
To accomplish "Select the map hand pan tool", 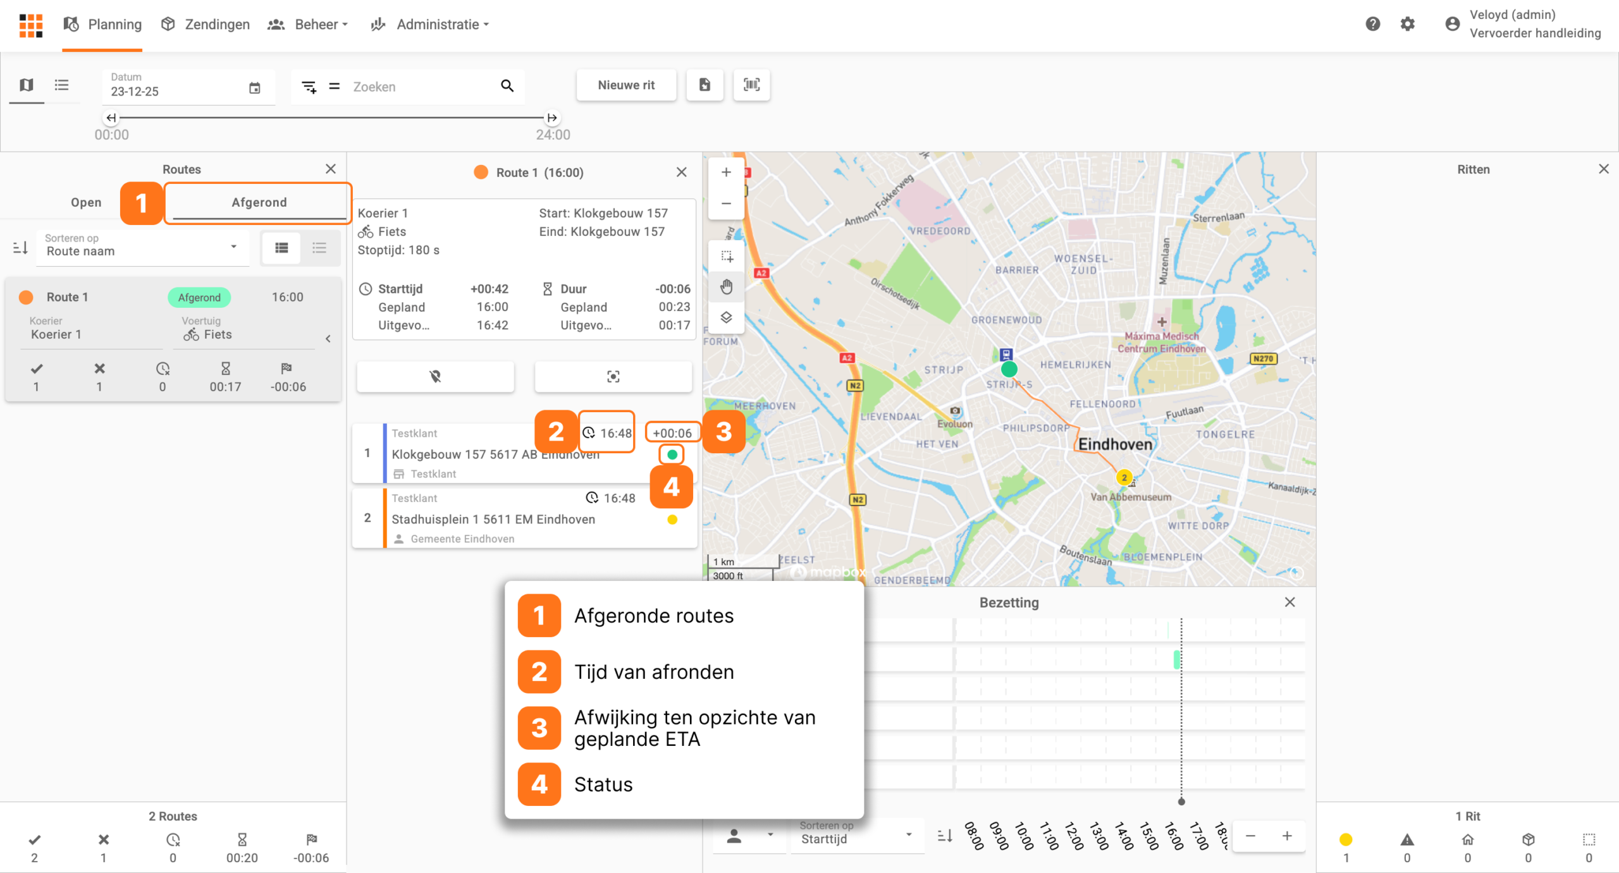I will pyautogui.click(x=726, y=287).
